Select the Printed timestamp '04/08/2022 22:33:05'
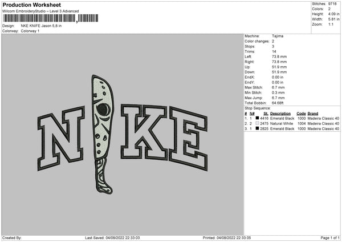The width and height of the screenshot is (342, 242). tap(234, 237)
